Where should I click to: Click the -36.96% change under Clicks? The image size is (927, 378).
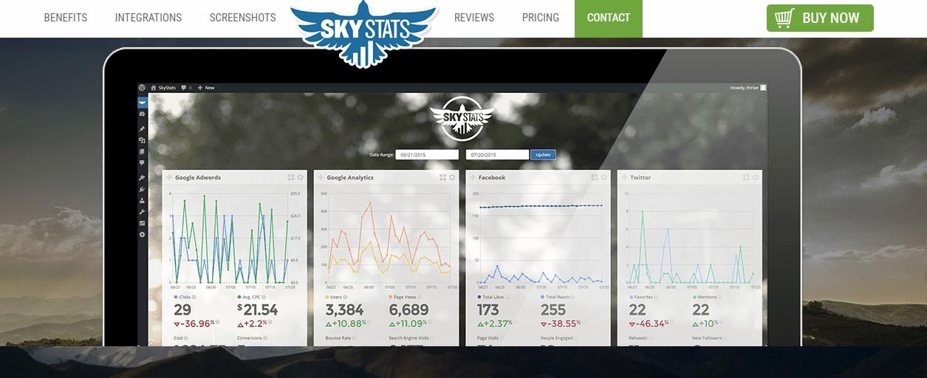(194, 323)
